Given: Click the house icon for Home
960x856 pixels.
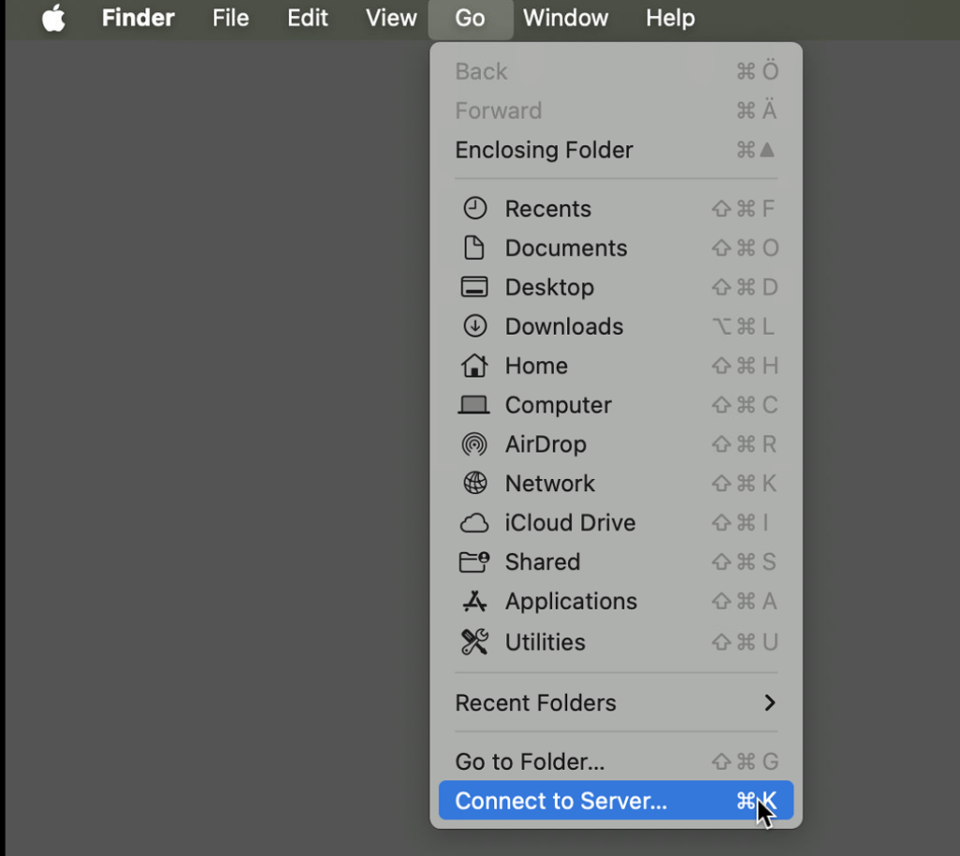Looking at the screenshot, I should pos(475,366).
